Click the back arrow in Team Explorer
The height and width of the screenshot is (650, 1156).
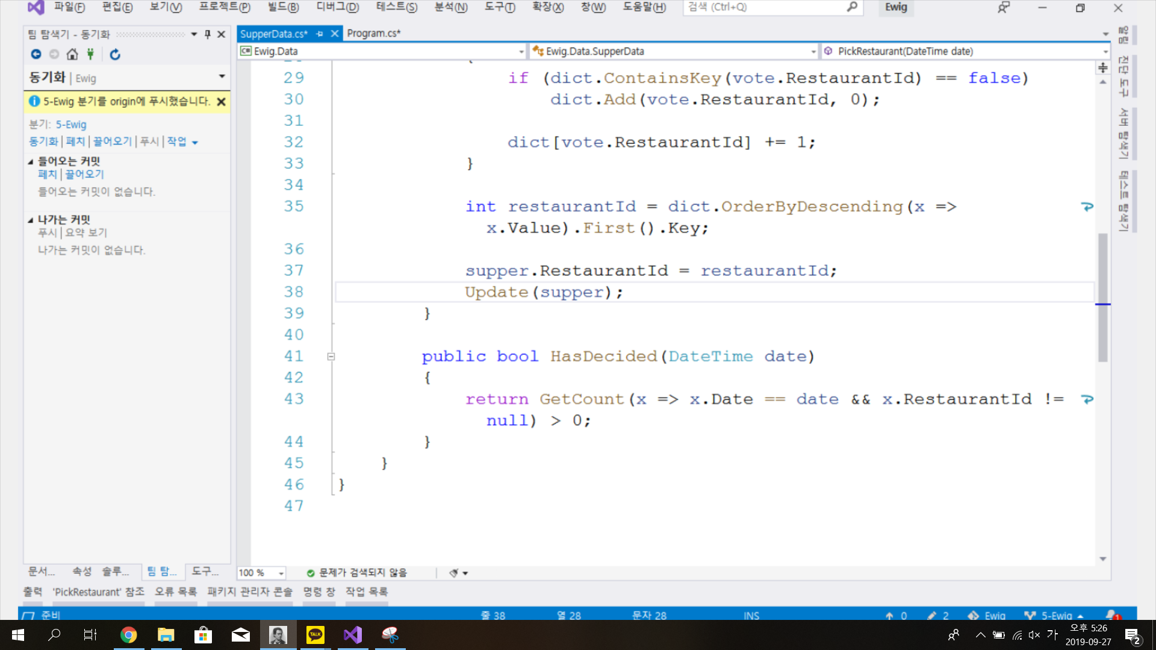[x=36, y=54]
